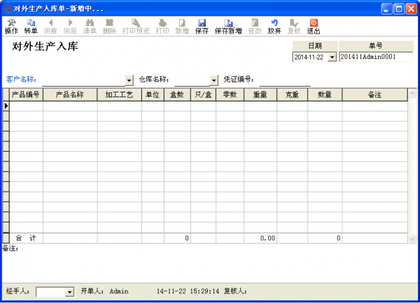The image size is (420, 303).
Task: Expand the 仓库名称 dropdown
Action: click(x=205, y=80)
